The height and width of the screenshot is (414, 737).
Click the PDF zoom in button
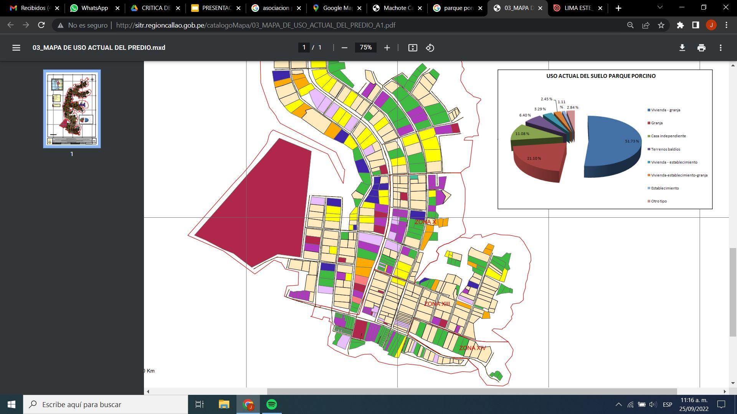(387, 48)
